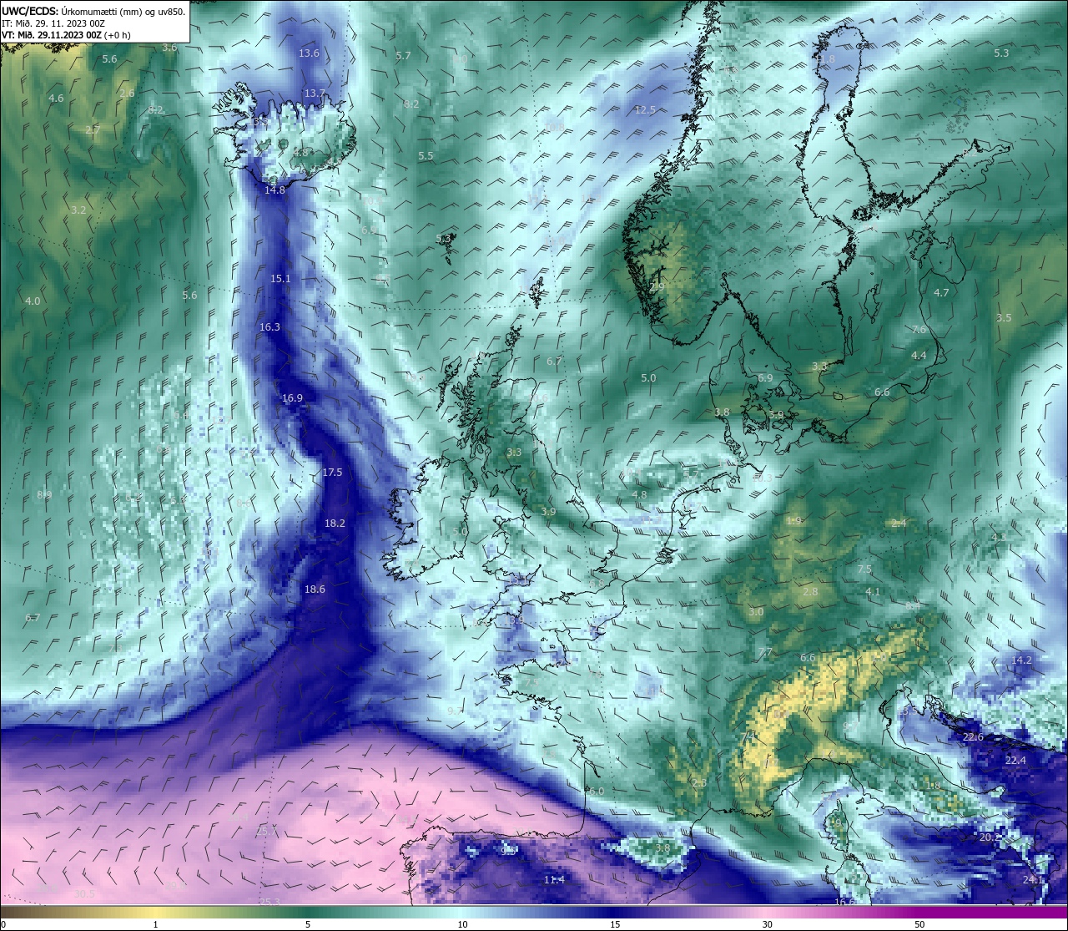Click the 17.5 value west of Ireland

(332, 473)
